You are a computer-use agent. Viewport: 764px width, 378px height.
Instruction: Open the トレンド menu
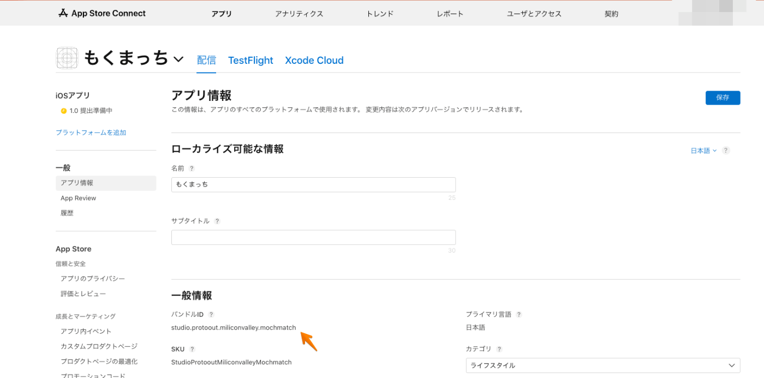pos(380,14)
